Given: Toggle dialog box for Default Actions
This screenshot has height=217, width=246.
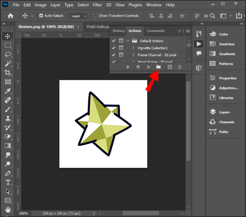Looking at the screenshot, I should tap(121, 41).
